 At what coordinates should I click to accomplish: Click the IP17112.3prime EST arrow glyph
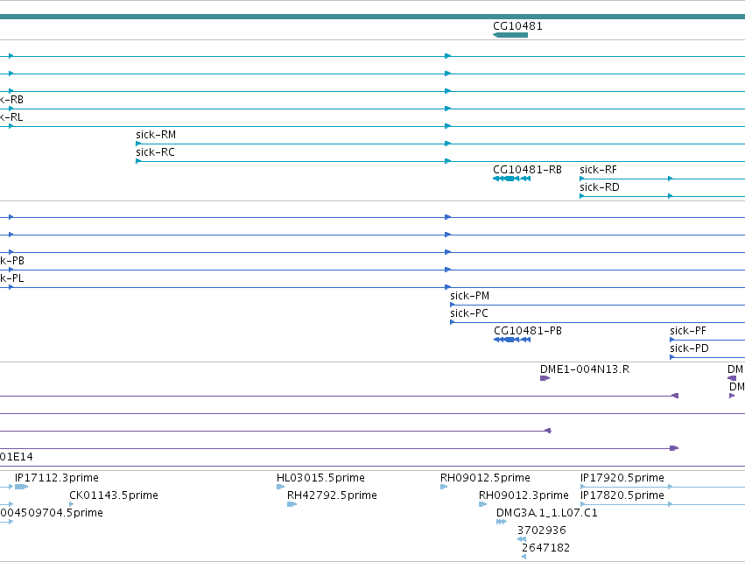pyautogui.click(x=21, y=487)
